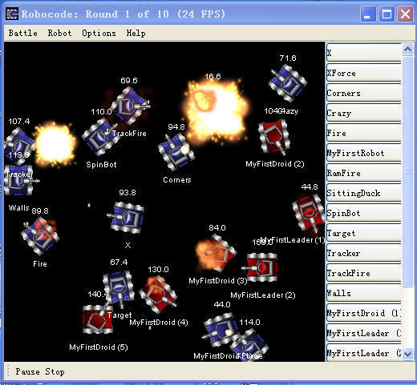
Task: Open the SittingDuck robot console button
Action: [x=363, y=193]
